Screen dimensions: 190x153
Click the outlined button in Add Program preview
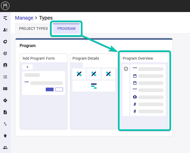59,89
